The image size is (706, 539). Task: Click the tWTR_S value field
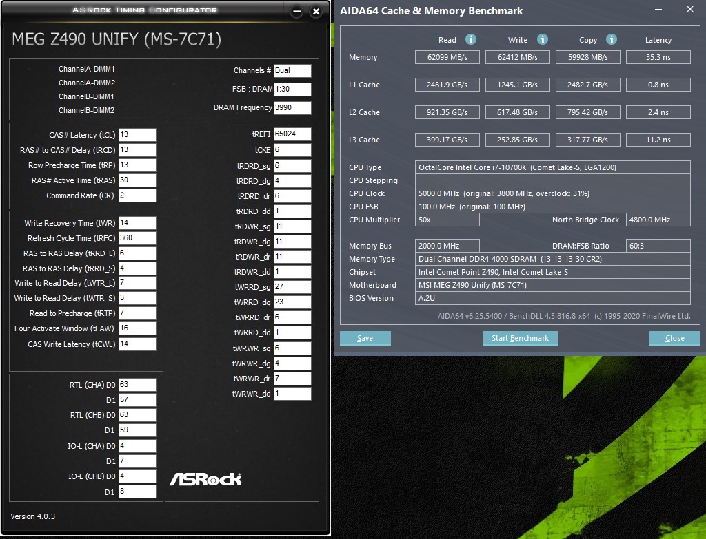click(137, 298)
